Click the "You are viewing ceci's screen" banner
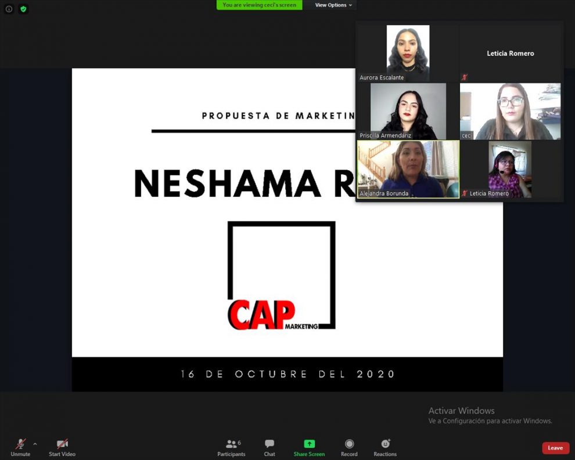This screenshot has height=460, width=575. click(260, 5)
